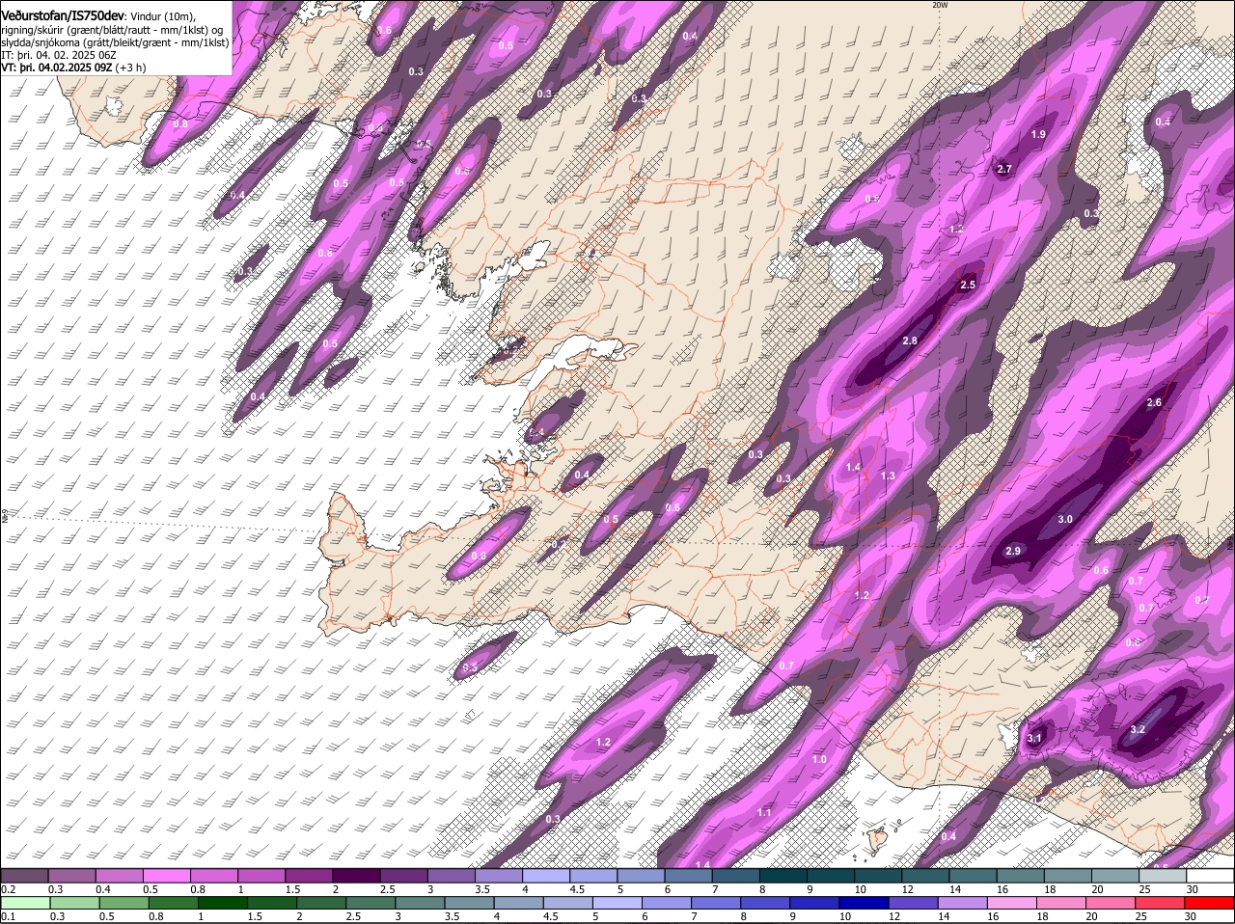Click the 1.0 precipitation value on map
1235x924 pixels.
(x=819, y=759)
